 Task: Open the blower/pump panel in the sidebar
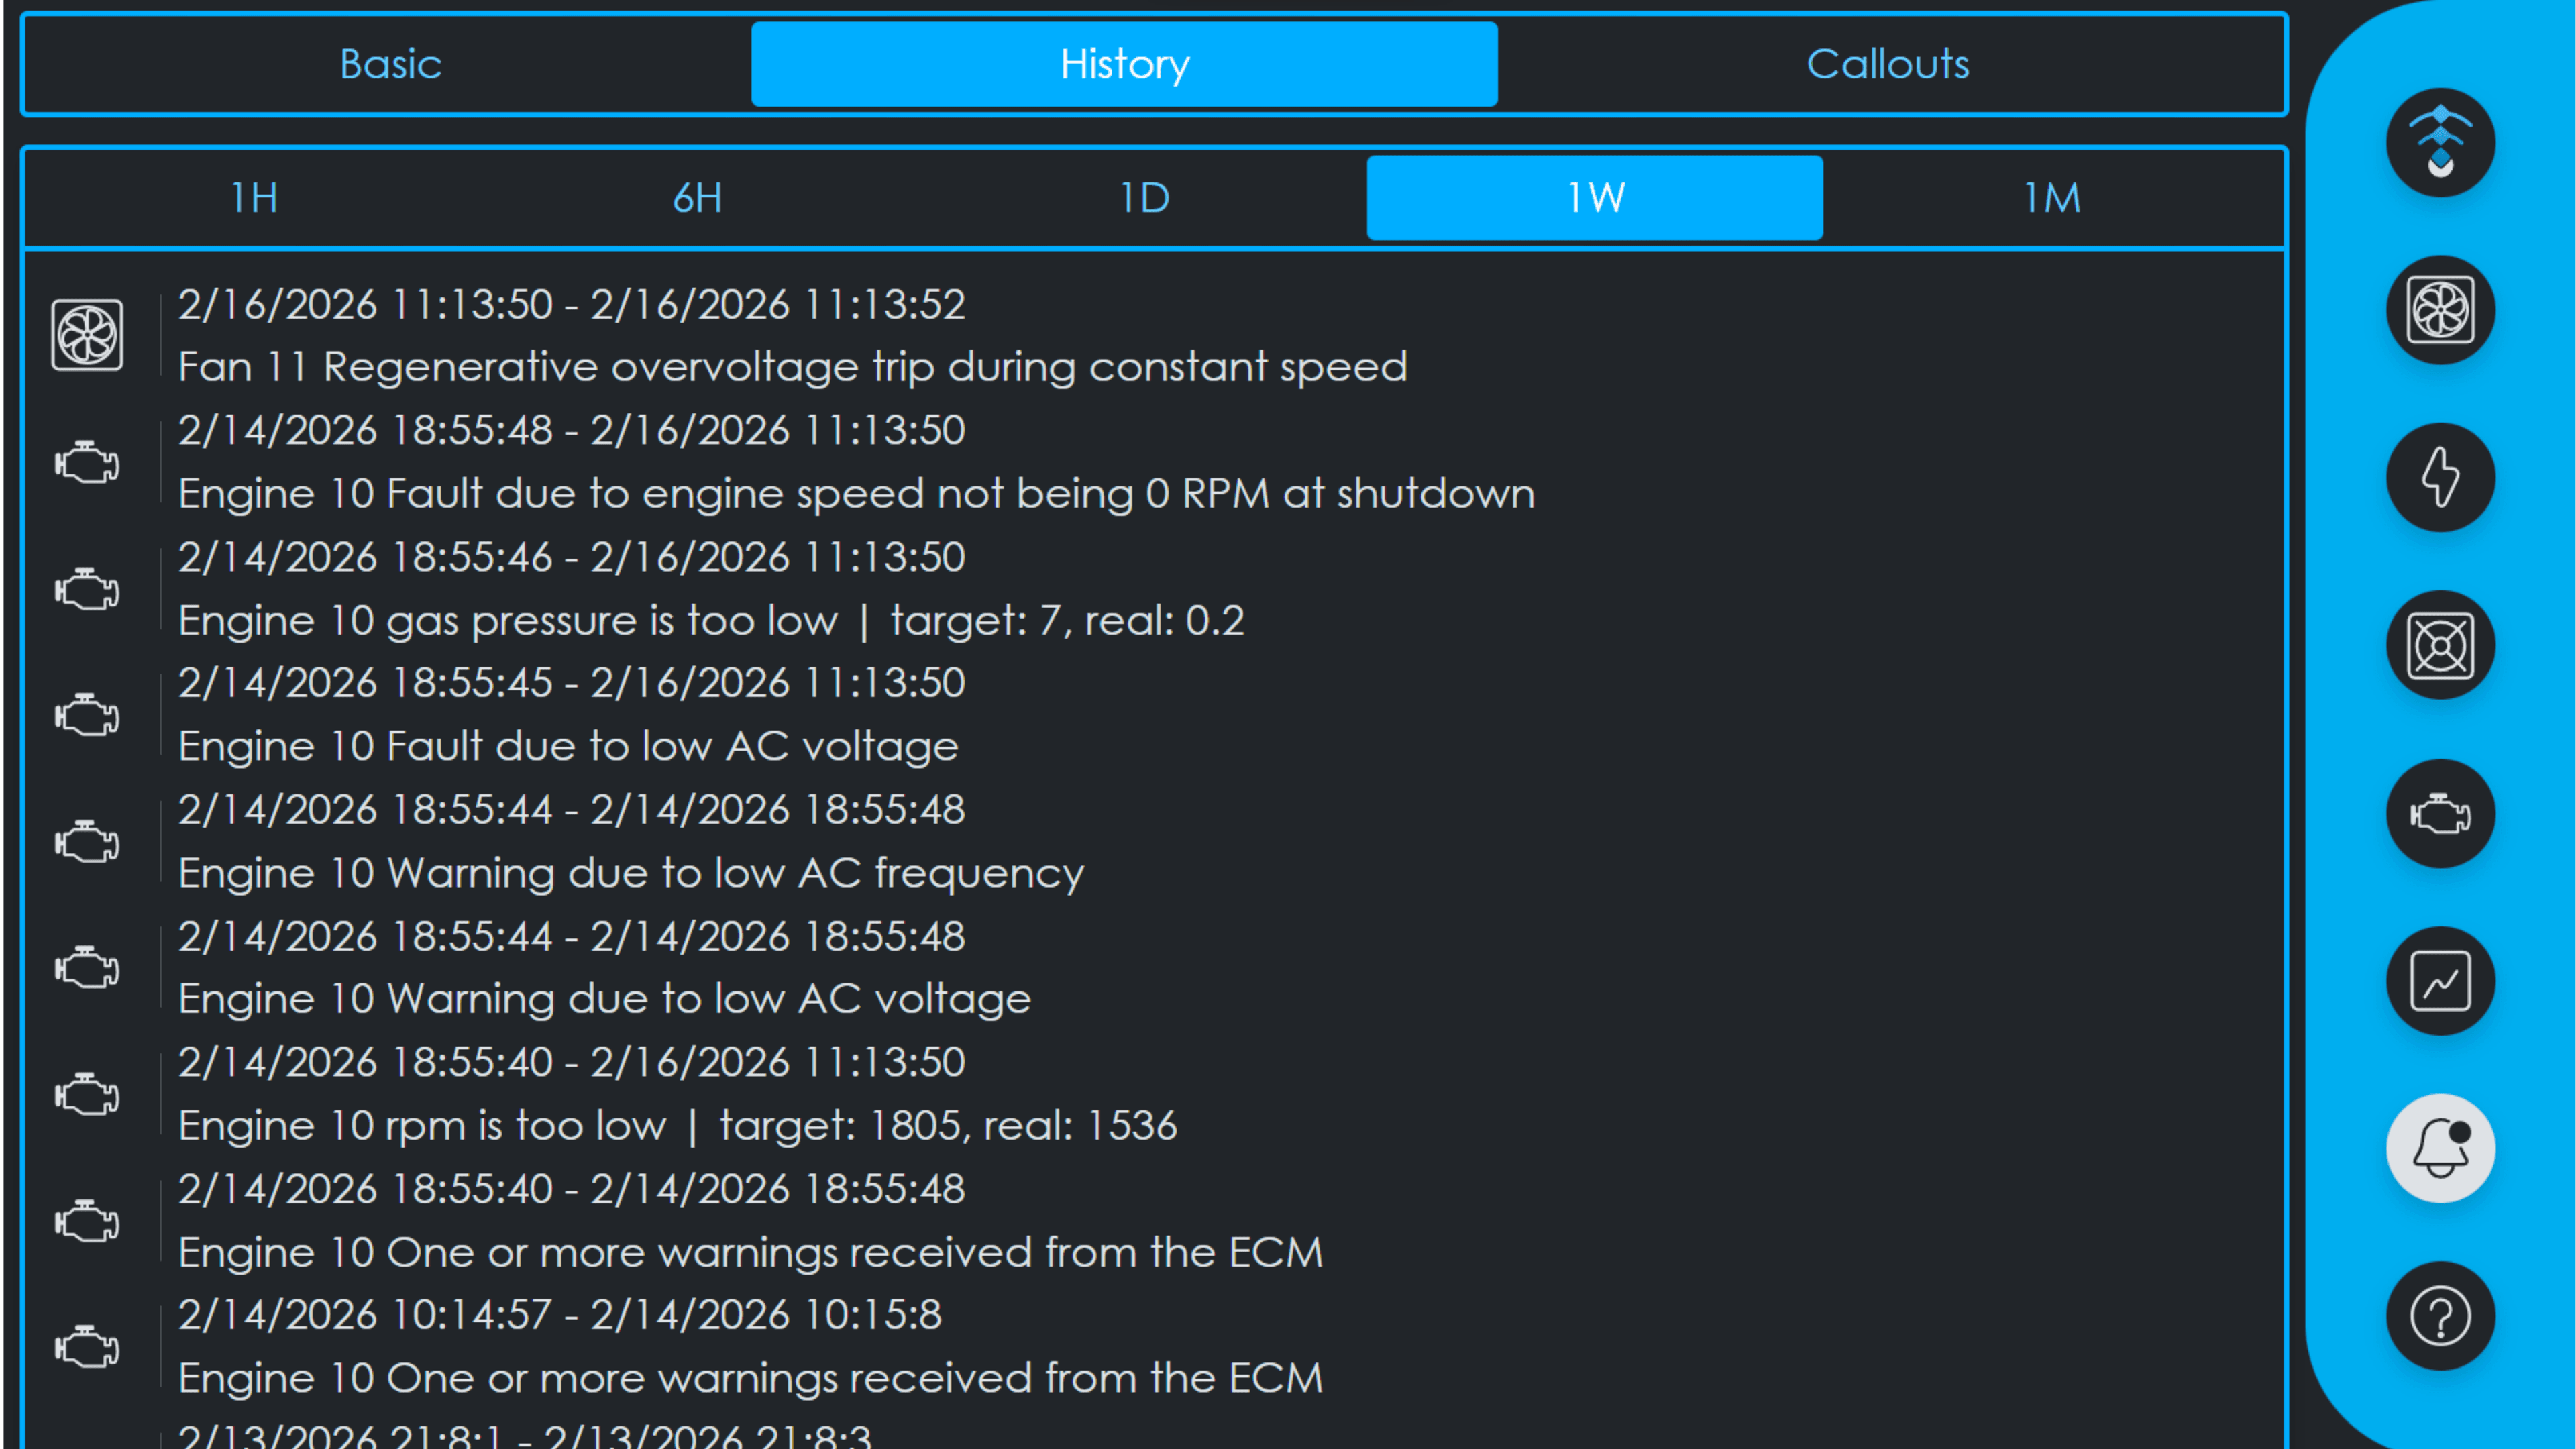(x=2440, y=645)
